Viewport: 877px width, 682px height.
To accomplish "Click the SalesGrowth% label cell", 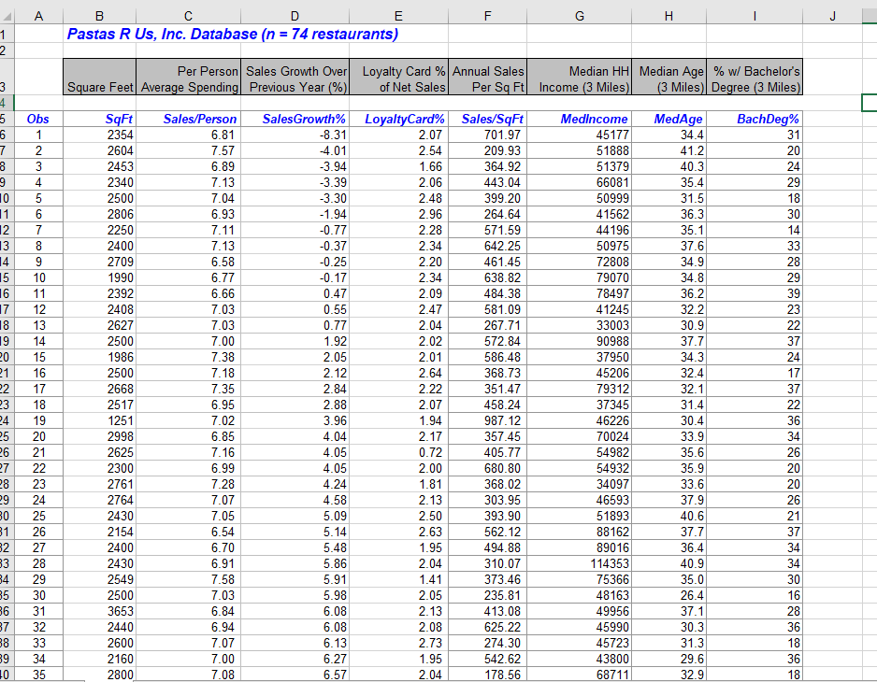I will click(295, 119).
